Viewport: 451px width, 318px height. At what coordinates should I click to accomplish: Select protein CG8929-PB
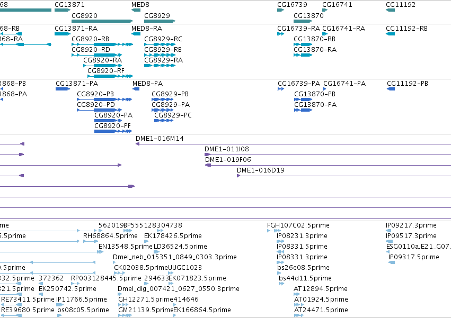coord(170,94)
